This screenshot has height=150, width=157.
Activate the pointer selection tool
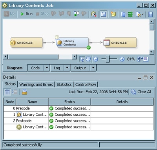click(x=82, y=59)
